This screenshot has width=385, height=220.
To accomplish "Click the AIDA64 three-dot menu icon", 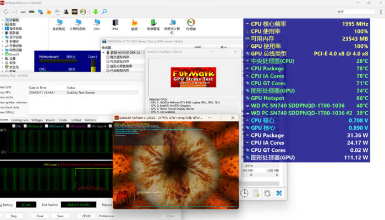I will pyautogui.click(x=381, y=12).
